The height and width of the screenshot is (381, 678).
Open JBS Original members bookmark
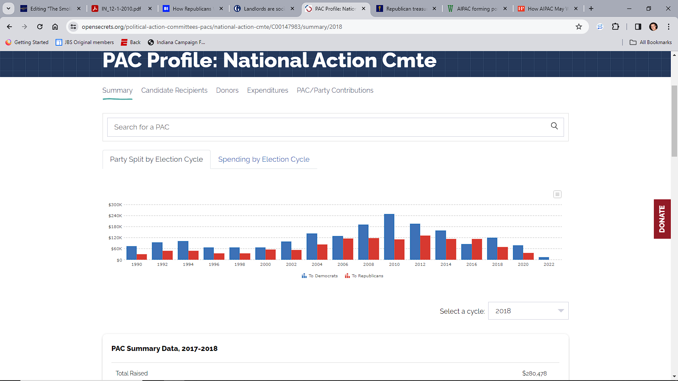coord(85,42)
